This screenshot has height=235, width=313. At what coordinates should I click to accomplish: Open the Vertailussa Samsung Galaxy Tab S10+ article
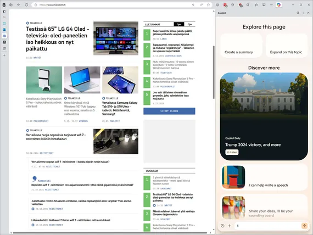coord(120,108)
